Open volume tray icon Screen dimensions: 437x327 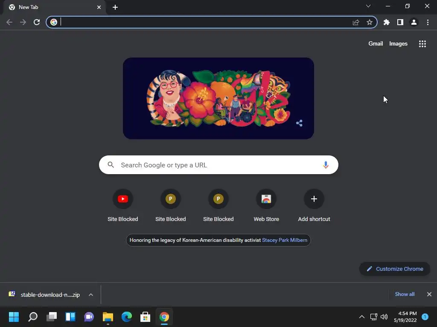tap(384, 317)
